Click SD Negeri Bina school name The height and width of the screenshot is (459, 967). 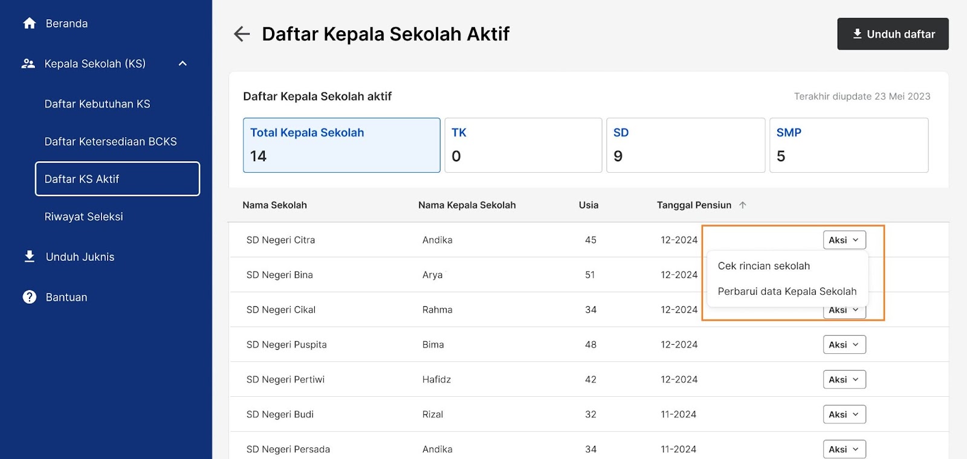279,275
